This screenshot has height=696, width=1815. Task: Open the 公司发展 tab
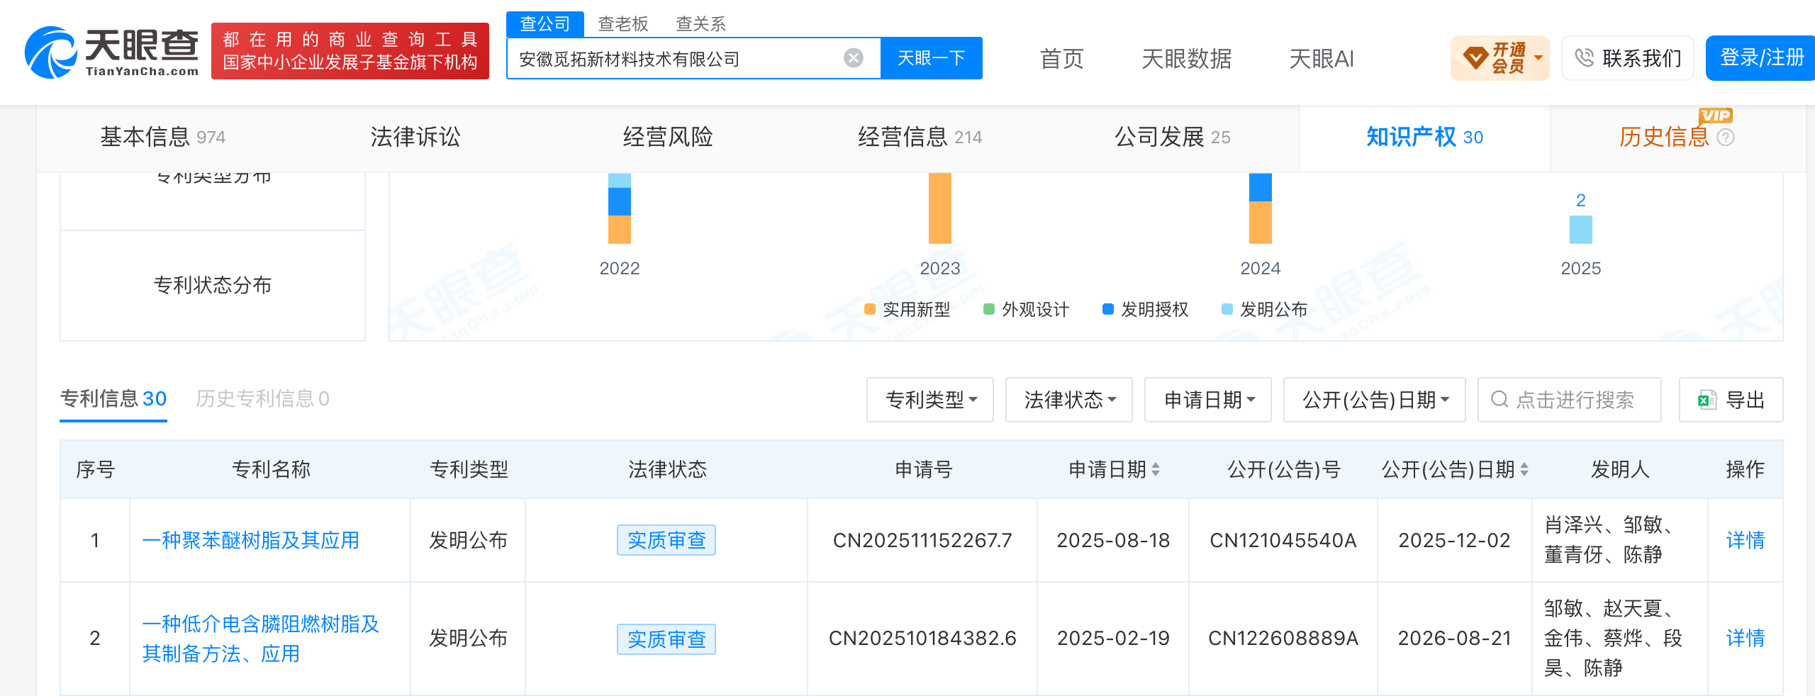1173,137
